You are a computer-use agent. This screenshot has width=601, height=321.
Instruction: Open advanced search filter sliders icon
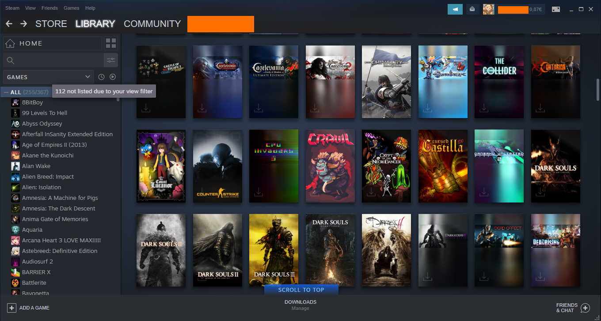click(111, 60)
